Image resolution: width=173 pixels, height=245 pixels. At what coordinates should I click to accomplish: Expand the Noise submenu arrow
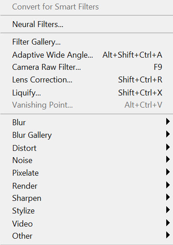tap(168, 159)
